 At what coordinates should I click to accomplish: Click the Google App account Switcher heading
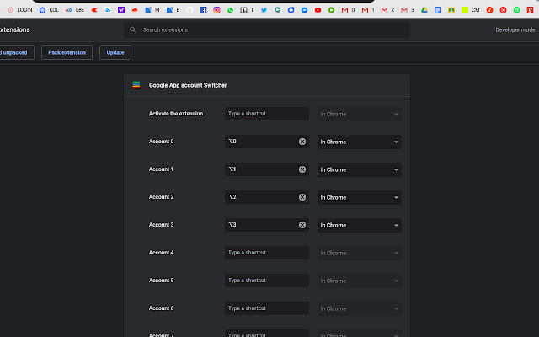click(188, 85)
